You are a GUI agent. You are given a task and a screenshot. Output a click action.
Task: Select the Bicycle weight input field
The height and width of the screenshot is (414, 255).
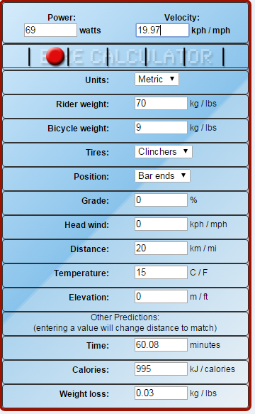pyautogui.click(x=161, y=128)
